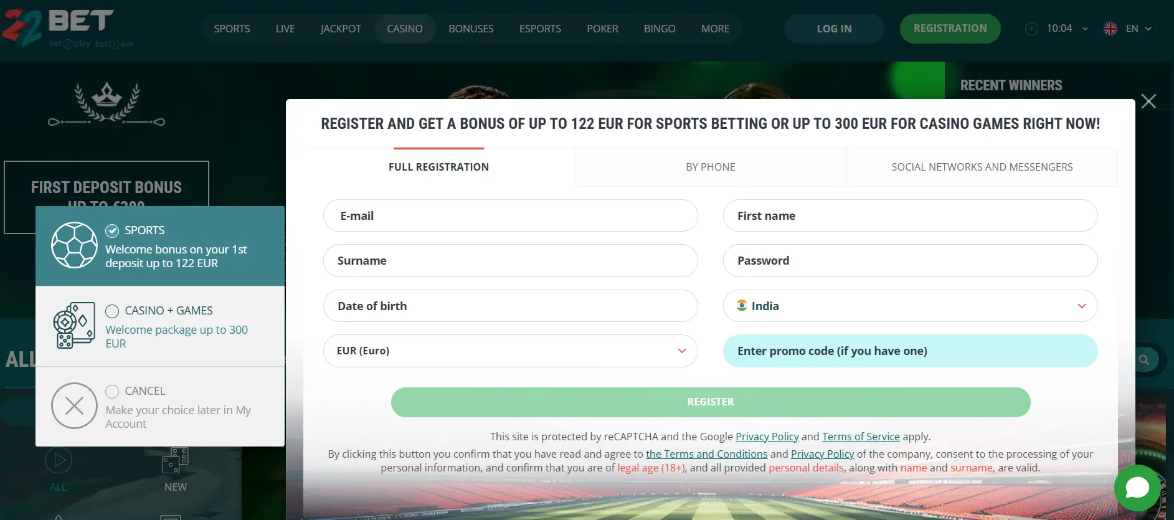Viewport: 1174px width, 520px height.
Task: Open the ESPORTS menu item
Action: pos(539,28)
